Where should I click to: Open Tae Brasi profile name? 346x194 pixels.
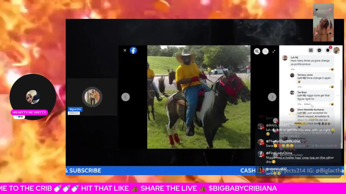tap(302, 92)
